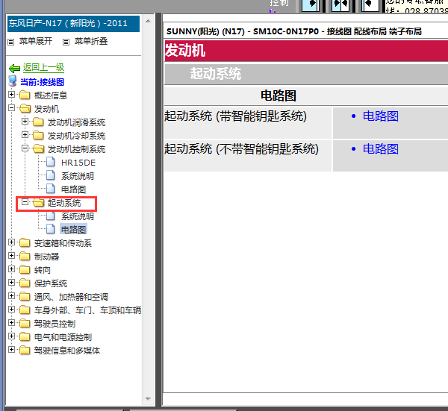The width and height of the screenshot is (448, 411).
Task: Click 概述信息 folder icon
Action: (25, 95)
